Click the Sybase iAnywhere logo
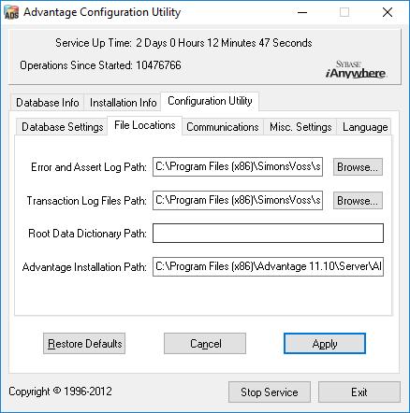Screen dimensions: 410x413 pos(356,70)
